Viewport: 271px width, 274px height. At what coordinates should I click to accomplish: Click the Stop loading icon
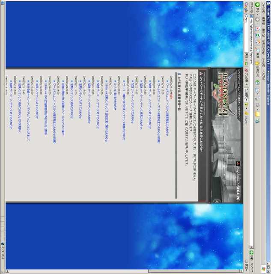coord(257,29)
